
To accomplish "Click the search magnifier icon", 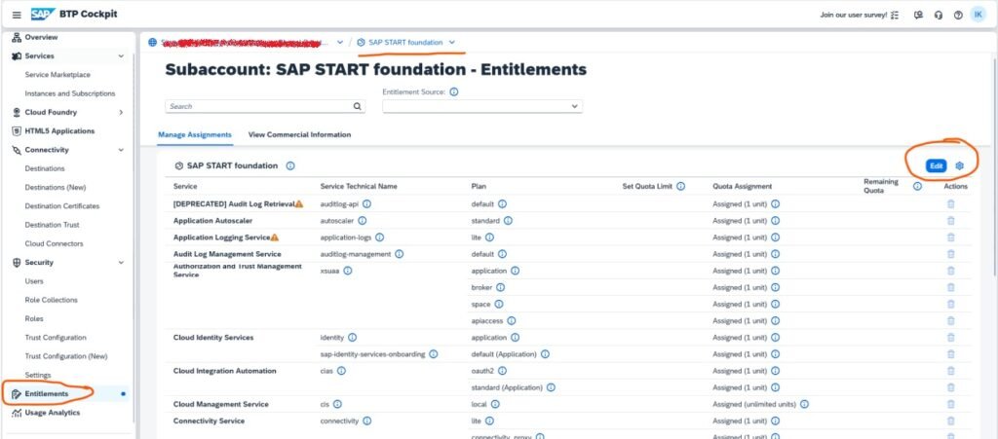I will (x=357, y=106).
